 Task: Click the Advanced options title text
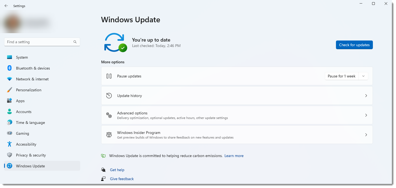(132, 113)
